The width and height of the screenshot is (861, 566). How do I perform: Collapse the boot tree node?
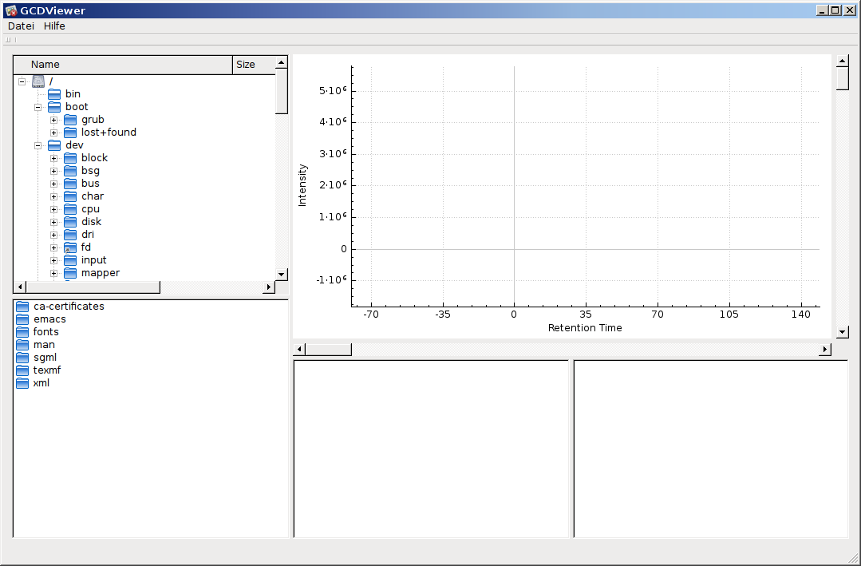tap(38, 106)
